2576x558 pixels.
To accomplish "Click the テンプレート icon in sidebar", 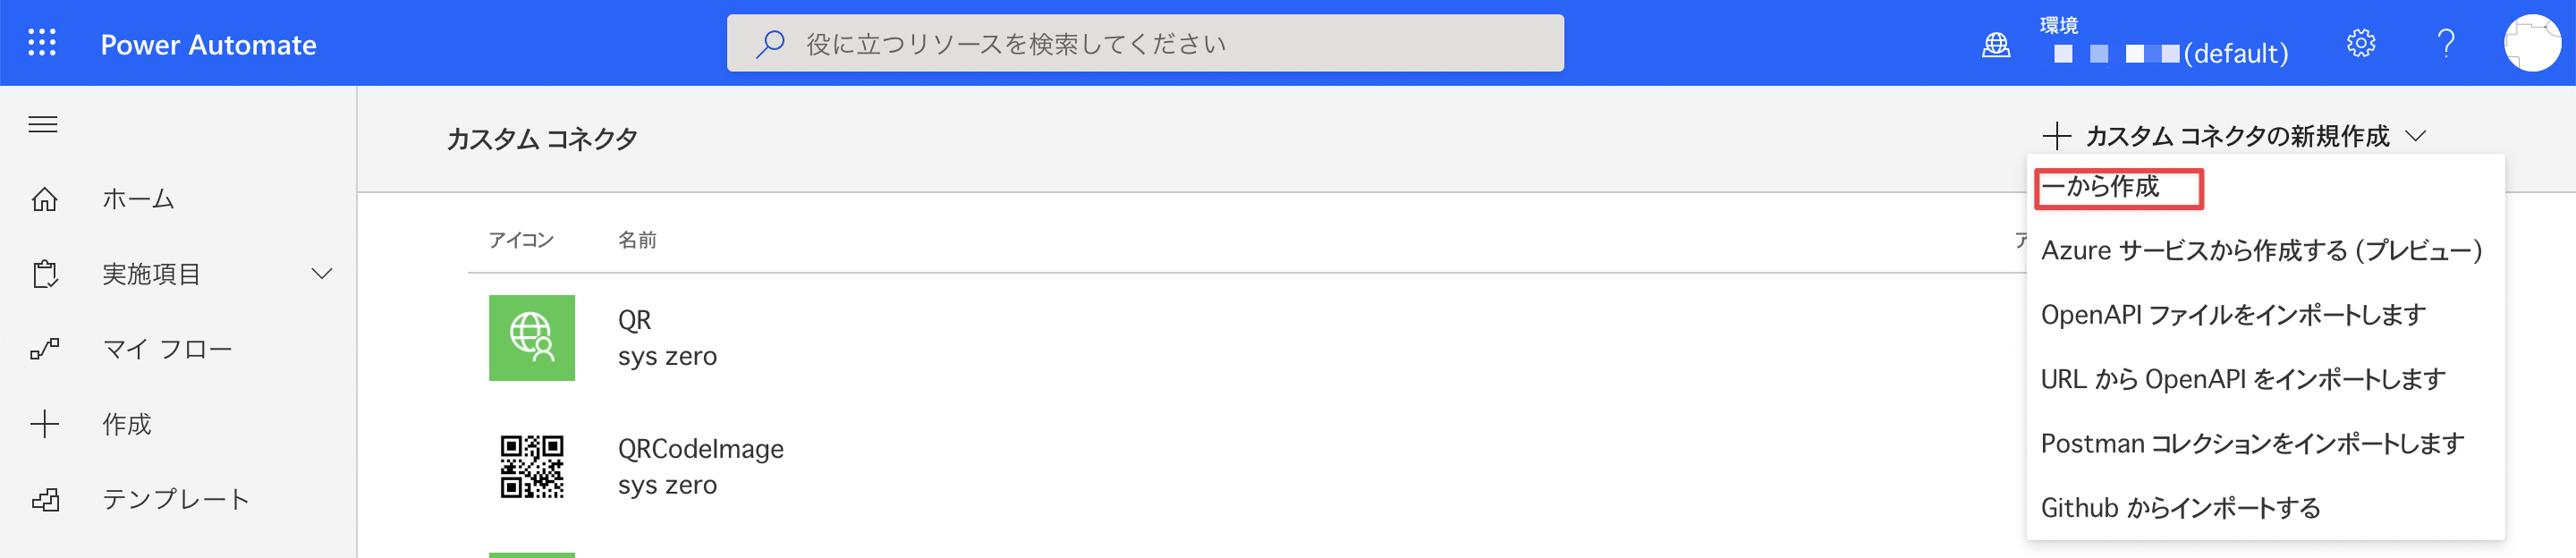I will (x=45, y=499).
